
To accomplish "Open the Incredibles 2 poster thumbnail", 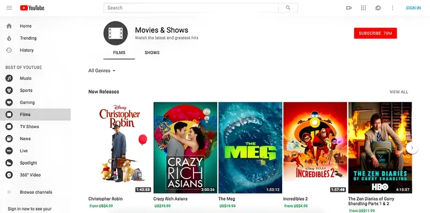I will pos(315,148).
